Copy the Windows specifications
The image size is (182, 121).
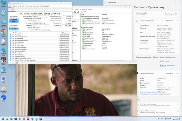(x=169, y=73)
